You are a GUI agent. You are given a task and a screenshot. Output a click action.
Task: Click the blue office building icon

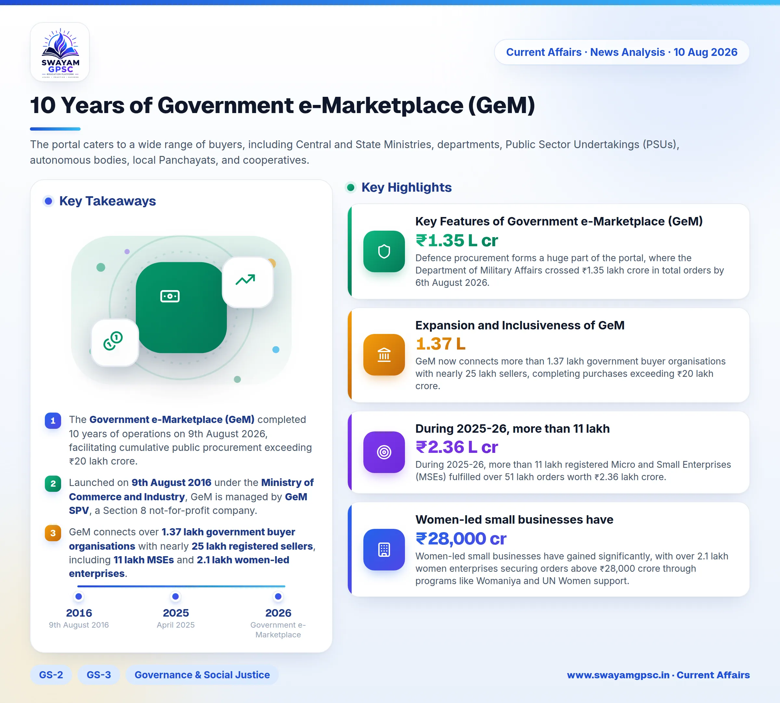point(384,549)
